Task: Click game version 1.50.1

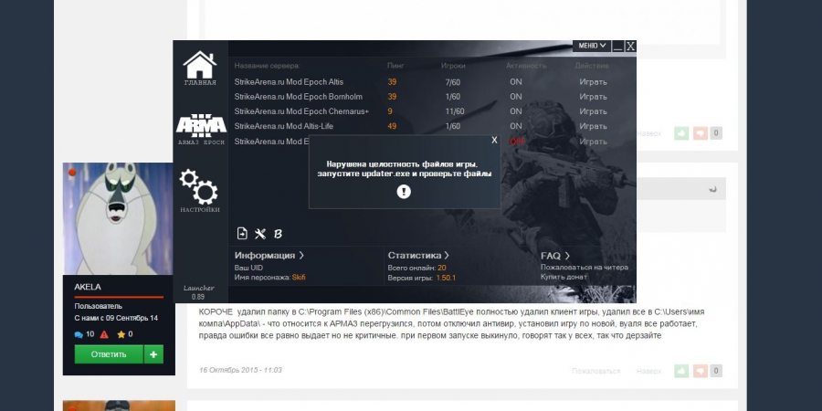Action: point(446,278)
